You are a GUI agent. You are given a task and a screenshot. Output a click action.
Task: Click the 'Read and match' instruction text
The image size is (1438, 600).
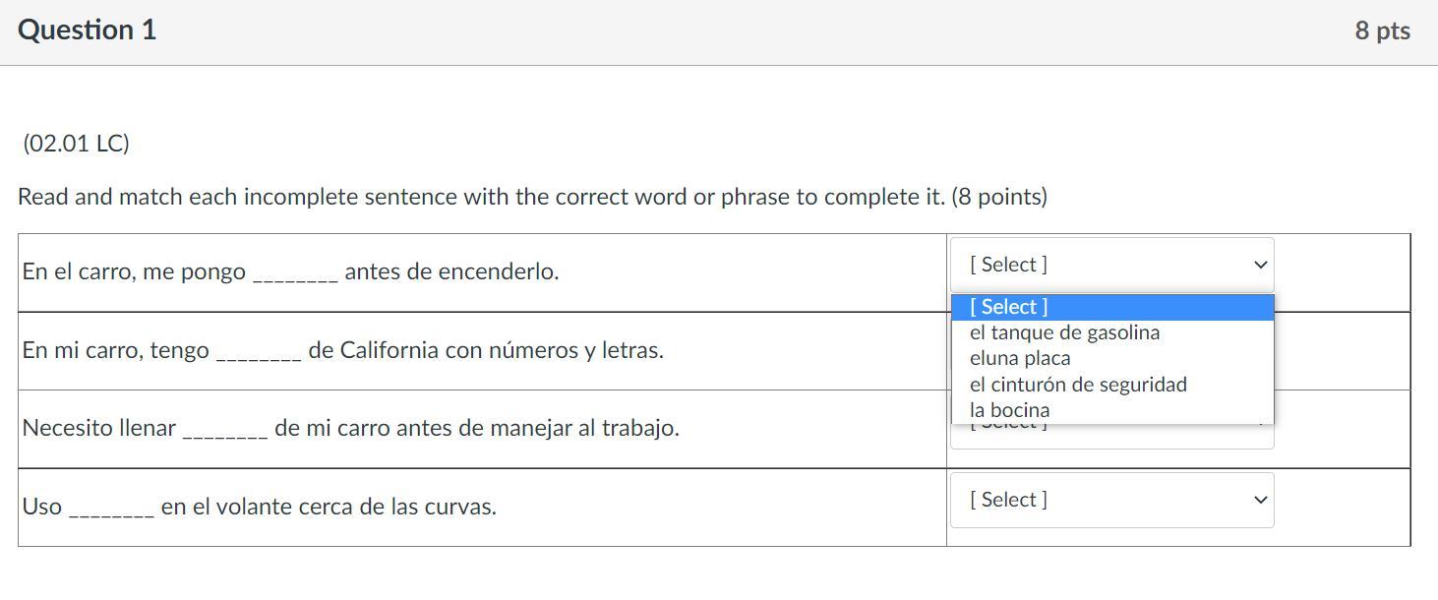pyautogui.click(x=532, y=197)
